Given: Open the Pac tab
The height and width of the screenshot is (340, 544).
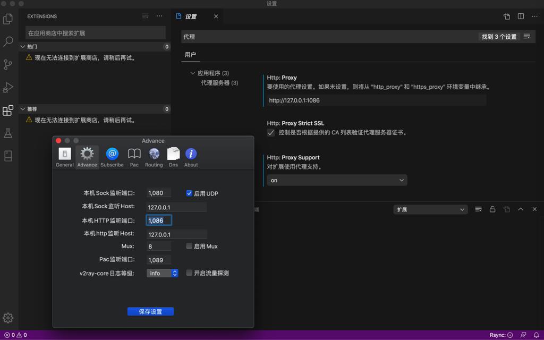Looking at the screenshot, I should [x=134, y=157].
